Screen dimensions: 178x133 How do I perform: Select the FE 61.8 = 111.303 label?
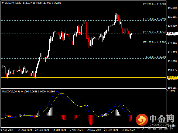(x=155, y=57)
